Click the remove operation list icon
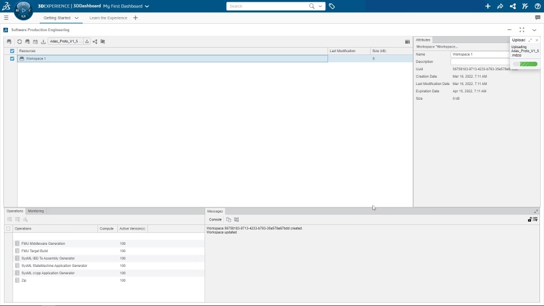This screenshot has height=306, width=544. coord(18,219)
